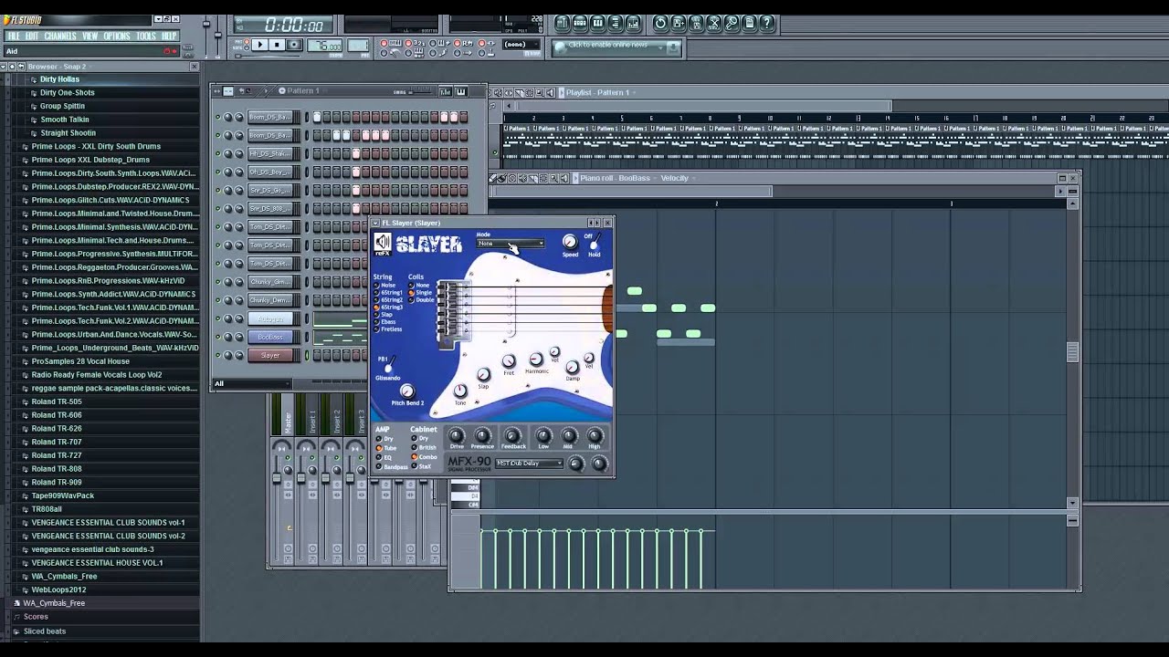
Task: Click the save new version icon
Action: point(679,23)
